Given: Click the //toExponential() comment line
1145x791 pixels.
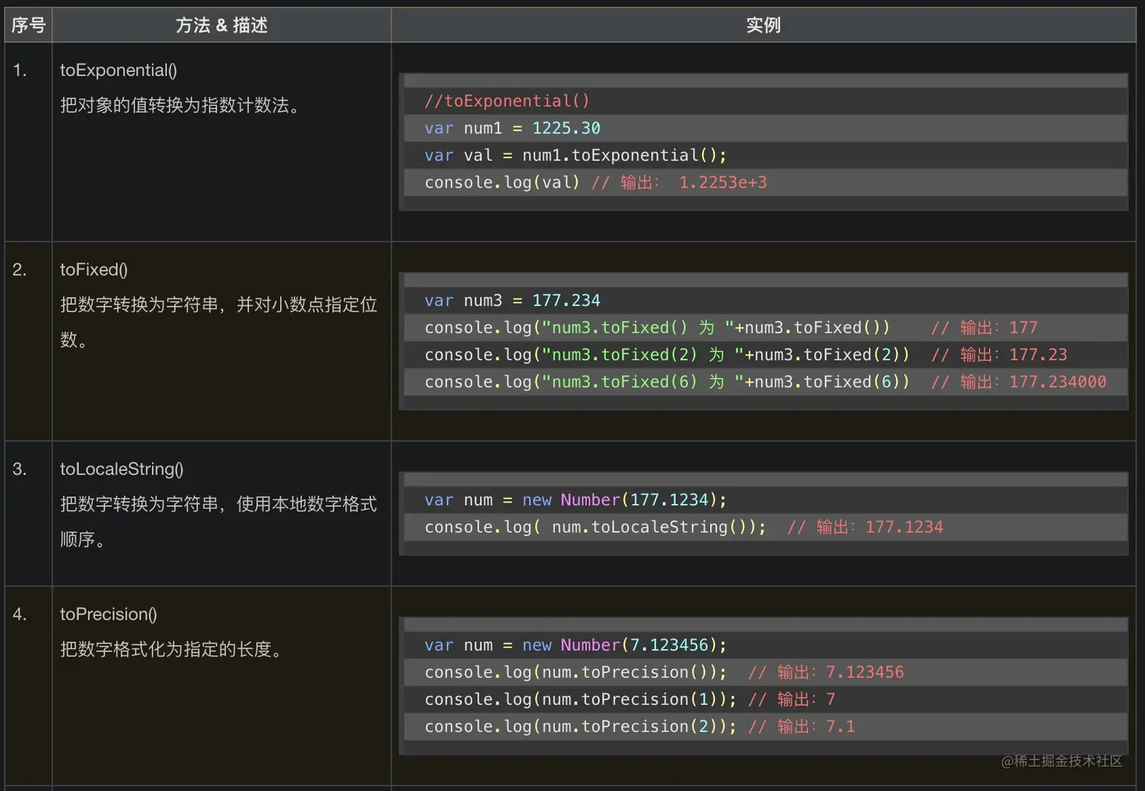Looking at the screenshot, I should click(507, 101).
